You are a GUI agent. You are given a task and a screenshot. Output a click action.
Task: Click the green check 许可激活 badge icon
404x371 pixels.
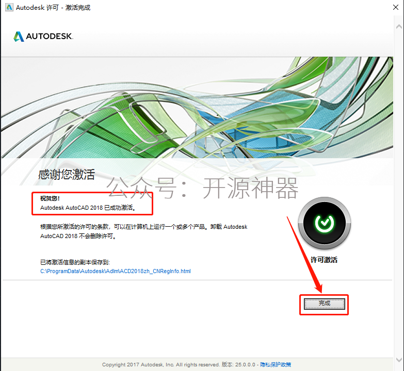pyautogui.click(x=325, y=223)
